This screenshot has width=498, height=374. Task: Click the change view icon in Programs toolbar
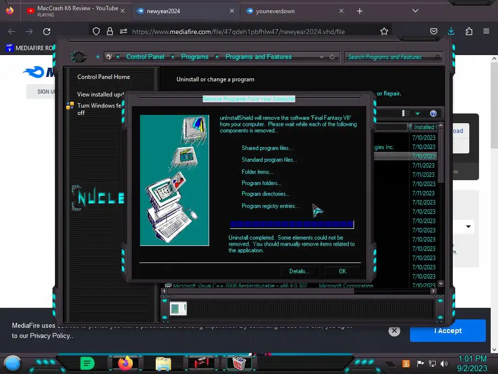point(406,113)
